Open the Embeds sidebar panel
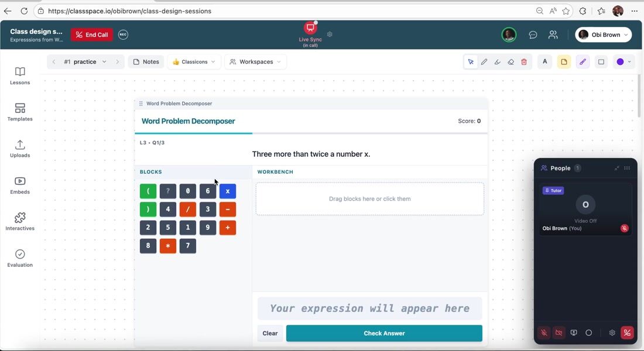 [20, 185]
